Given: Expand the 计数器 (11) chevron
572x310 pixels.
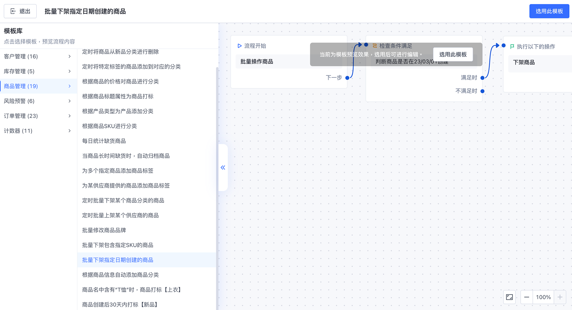Looking at the screenshot, I should (x=70, y=130).
